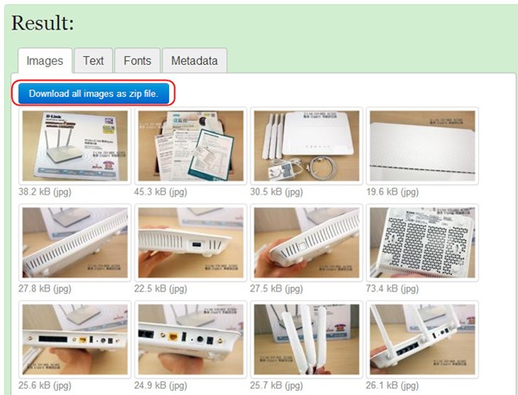The image size is (518, 395).
Task: Select the router with antennas attached, 26.1 kB
Action: [422, 340]
